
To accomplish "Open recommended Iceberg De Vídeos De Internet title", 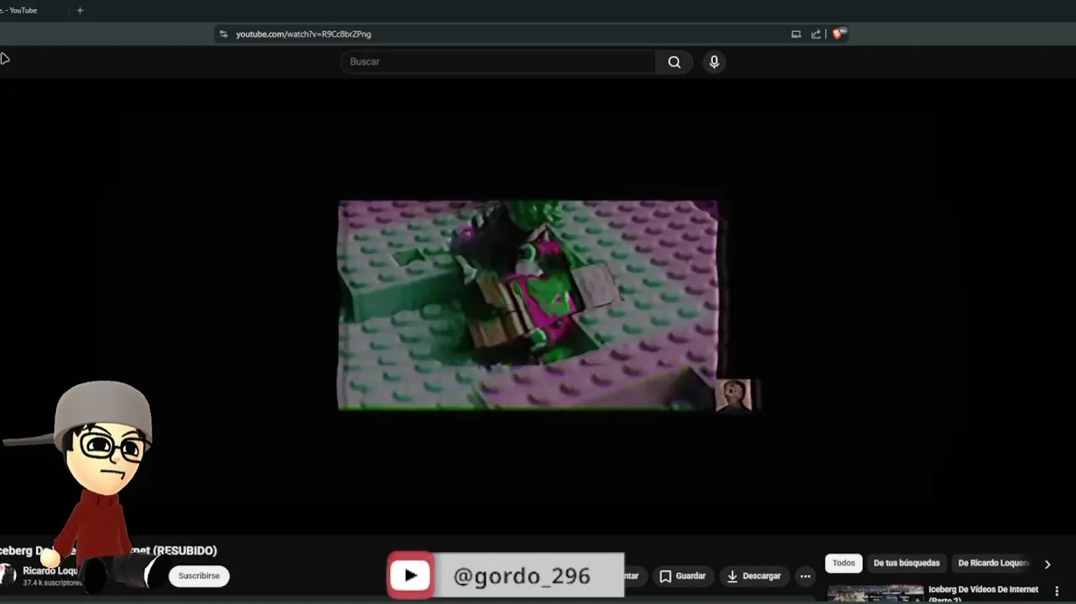I will pyautogui.click(x=983, y=593).
